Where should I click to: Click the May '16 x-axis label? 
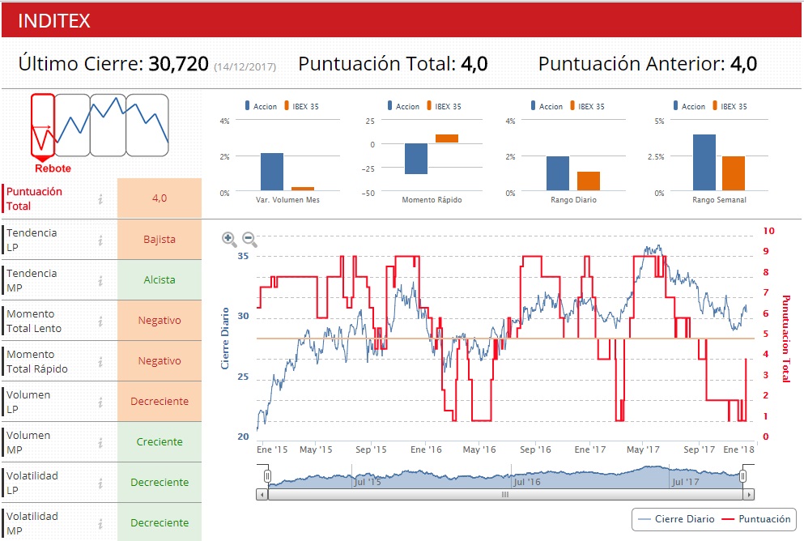pos(479,449)
